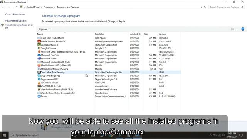The image size is (247, 139).
Task: Go up one level with up arrow
Action: tap(17, 7)
